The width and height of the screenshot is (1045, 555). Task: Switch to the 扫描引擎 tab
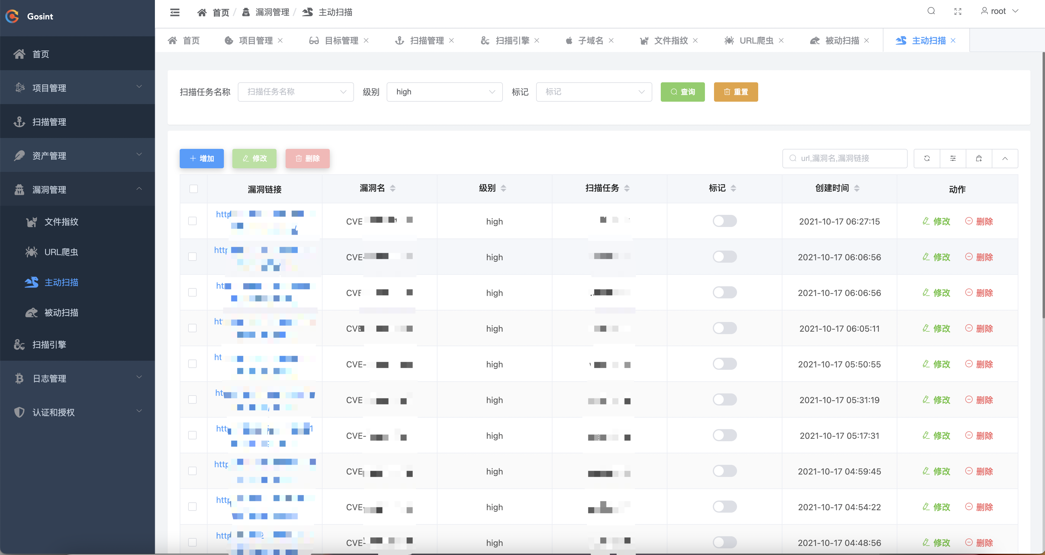(x=512, y=41)
